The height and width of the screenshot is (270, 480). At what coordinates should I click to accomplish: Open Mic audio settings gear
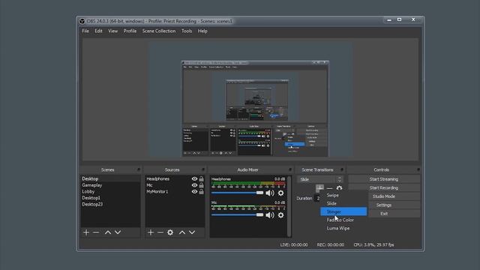(280, 215)
